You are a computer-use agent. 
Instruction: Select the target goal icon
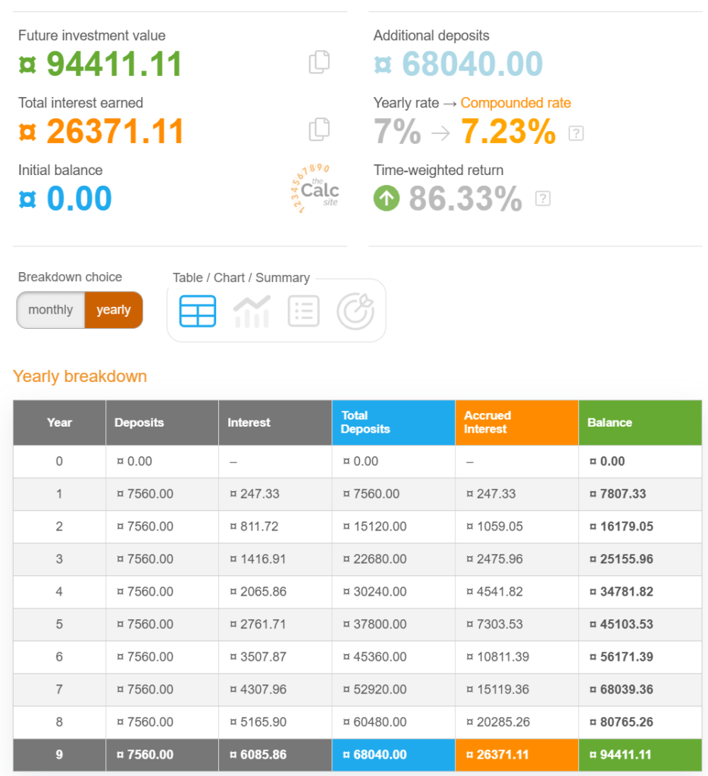356,311
